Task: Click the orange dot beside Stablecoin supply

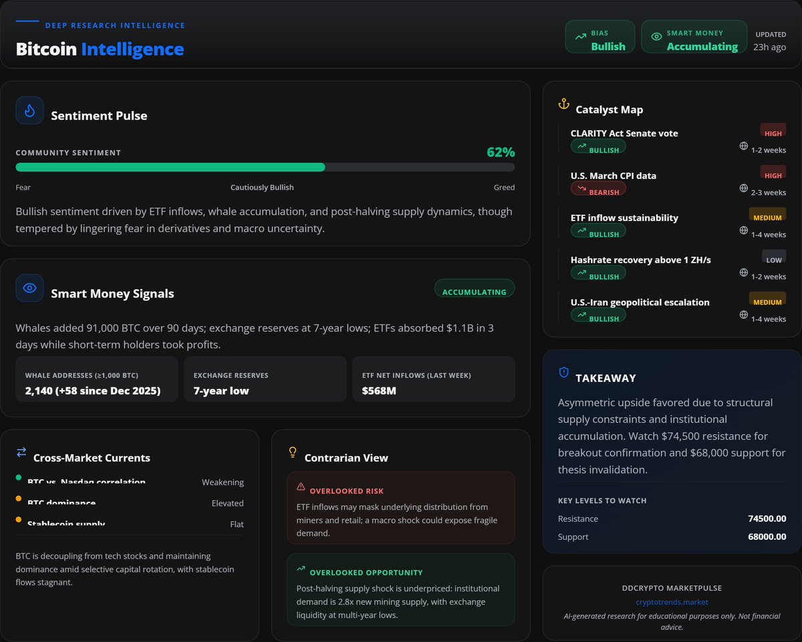Action: [x=19, y=520]
